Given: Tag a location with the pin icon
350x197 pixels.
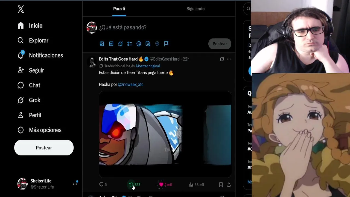Looking at the screenshot, I should [x=157, y=44].
